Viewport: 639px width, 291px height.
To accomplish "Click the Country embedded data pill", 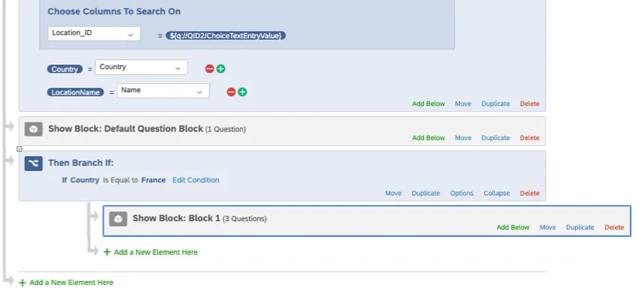I will 65,69.
